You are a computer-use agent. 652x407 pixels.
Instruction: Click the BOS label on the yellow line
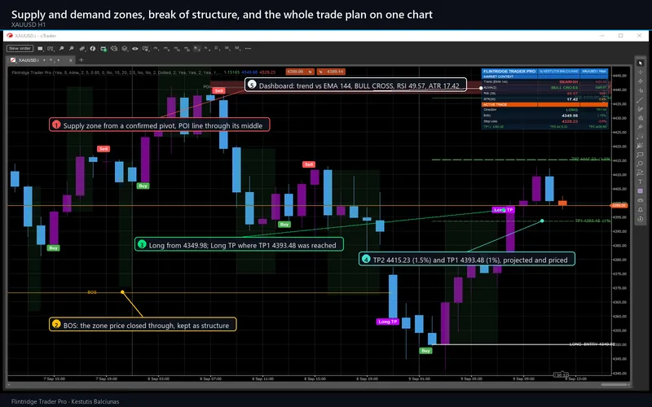pos(92,292)
